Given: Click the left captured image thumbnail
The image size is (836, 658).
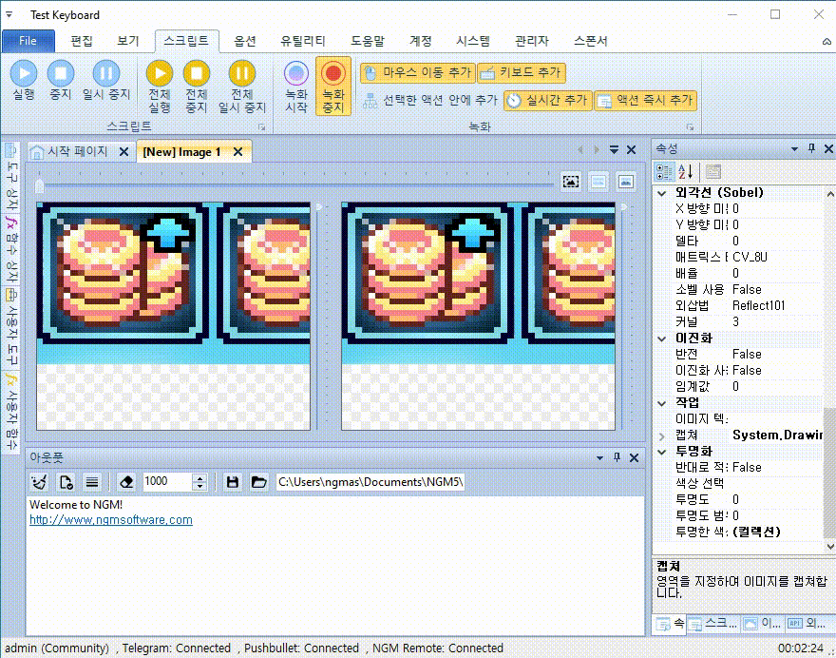Looking at the screenshot, I should (173, 316).
